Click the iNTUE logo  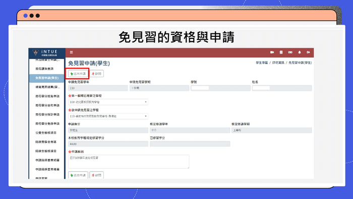tap(45, 53)
